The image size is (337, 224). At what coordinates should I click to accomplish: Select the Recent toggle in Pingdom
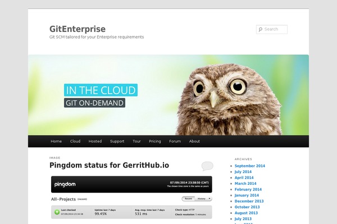coord(188,199)
